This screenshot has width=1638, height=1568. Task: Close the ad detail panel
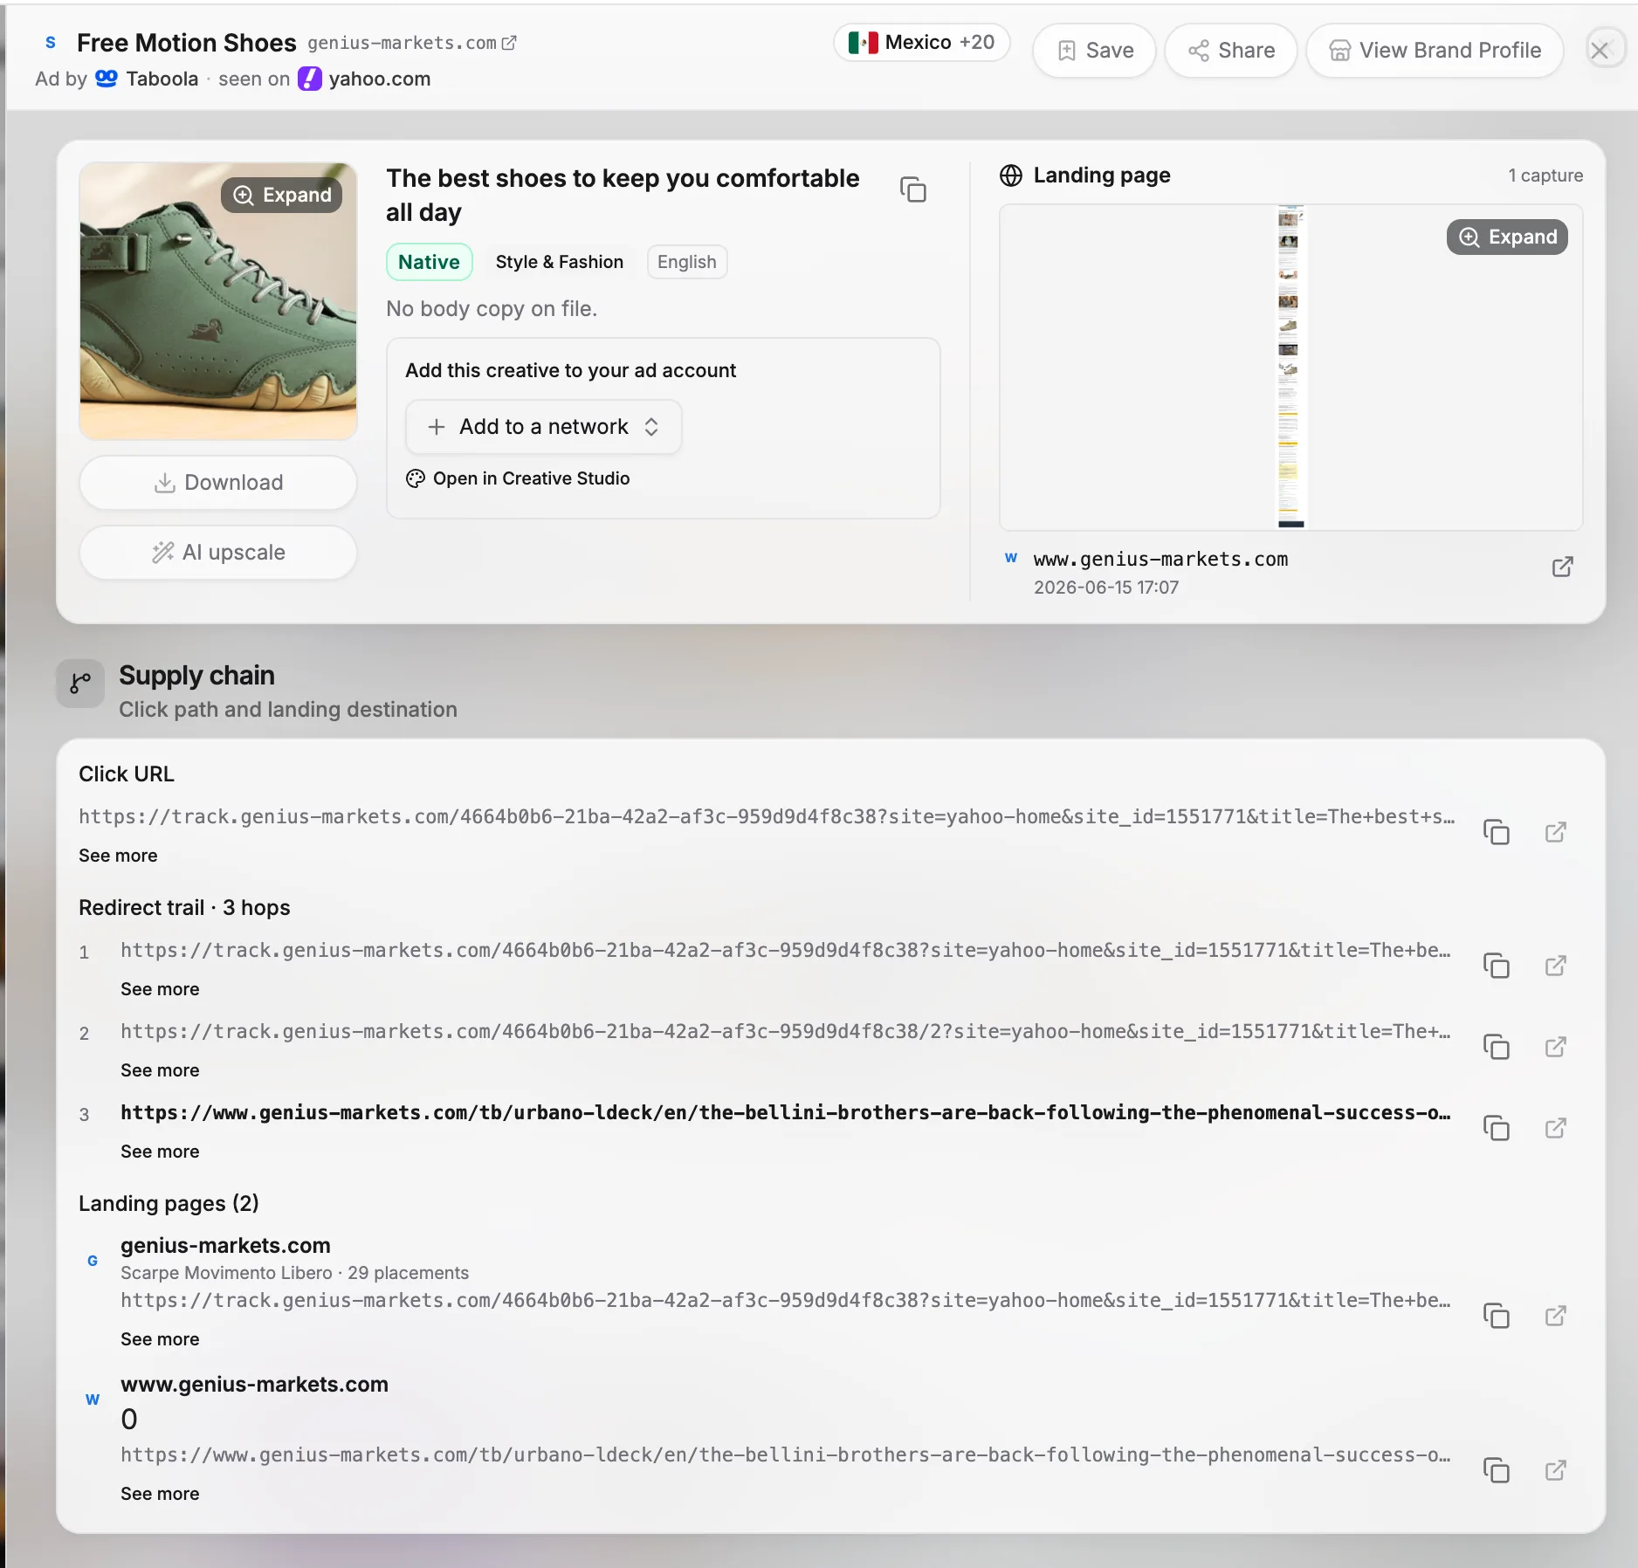(x=1600, y=51)
